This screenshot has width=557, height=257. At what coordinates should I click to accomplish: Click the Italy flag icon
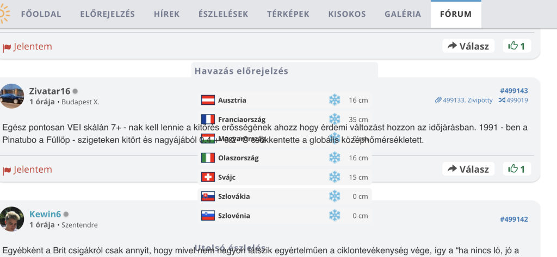(x=208, y=158)
